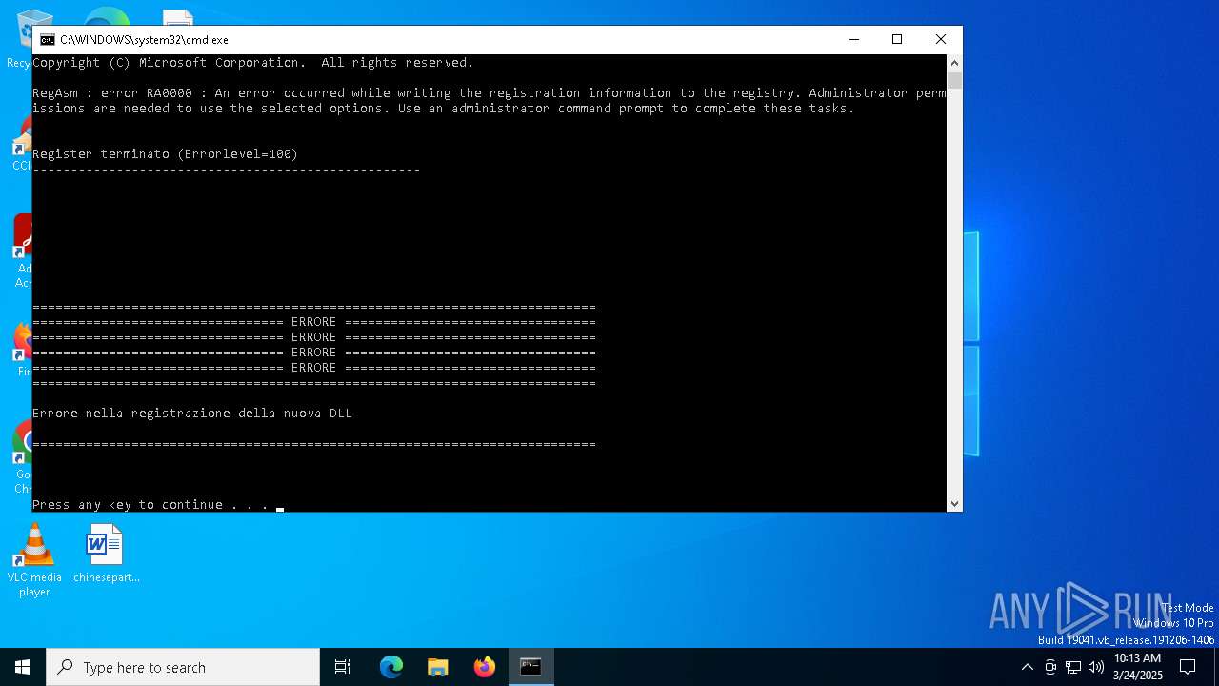Open the Notification Center
This screenshot has height=686, width=1219.
[1188, 667]
